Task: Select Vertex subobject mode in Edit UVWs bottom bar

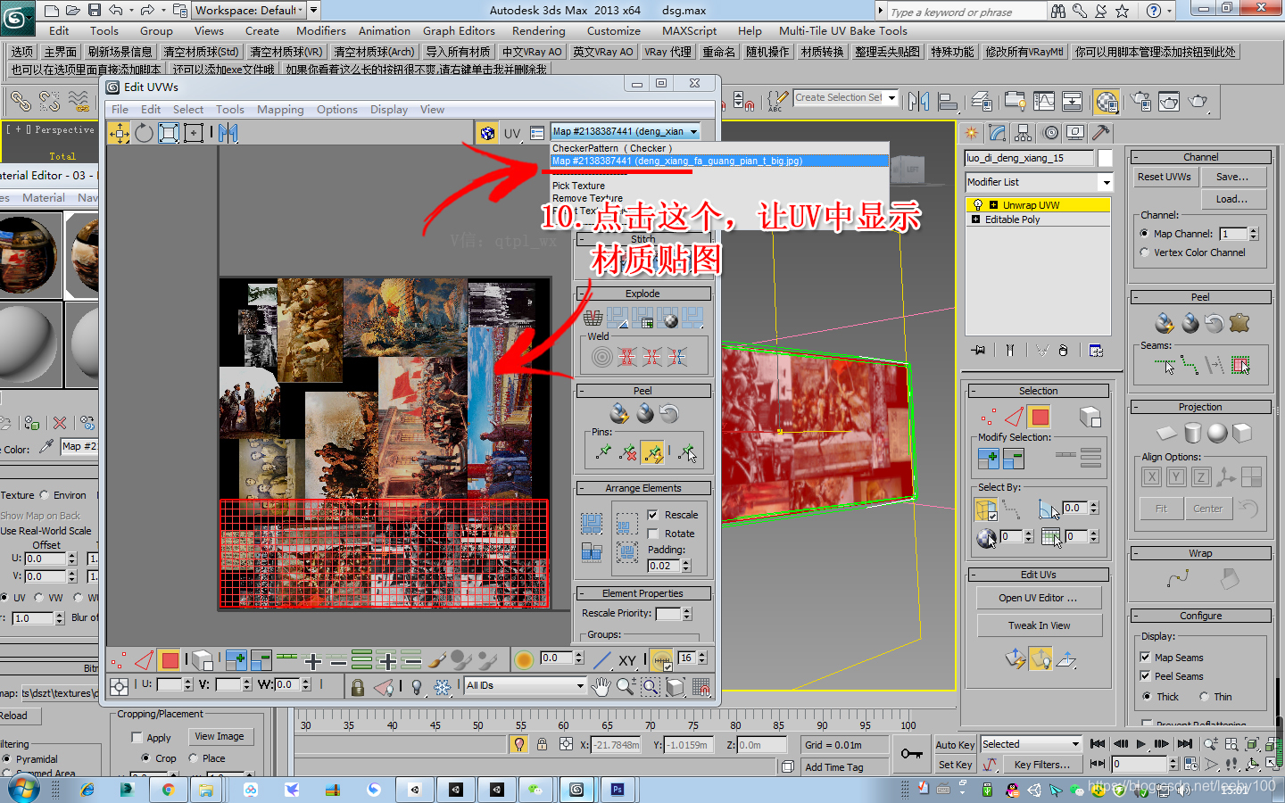Action: tap(118, 660)
